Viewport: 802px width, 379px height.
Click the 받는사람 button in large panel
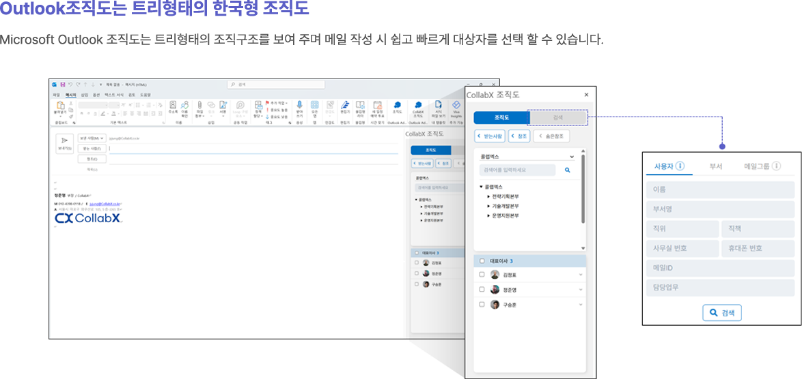pos(490,136)
